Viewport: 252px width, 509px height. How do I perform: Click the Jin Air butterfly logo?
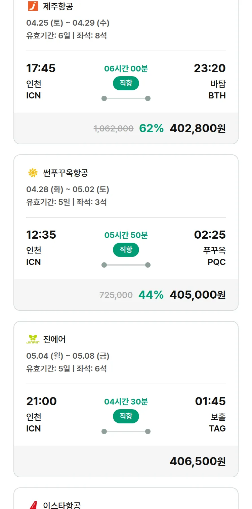(33, 339)
